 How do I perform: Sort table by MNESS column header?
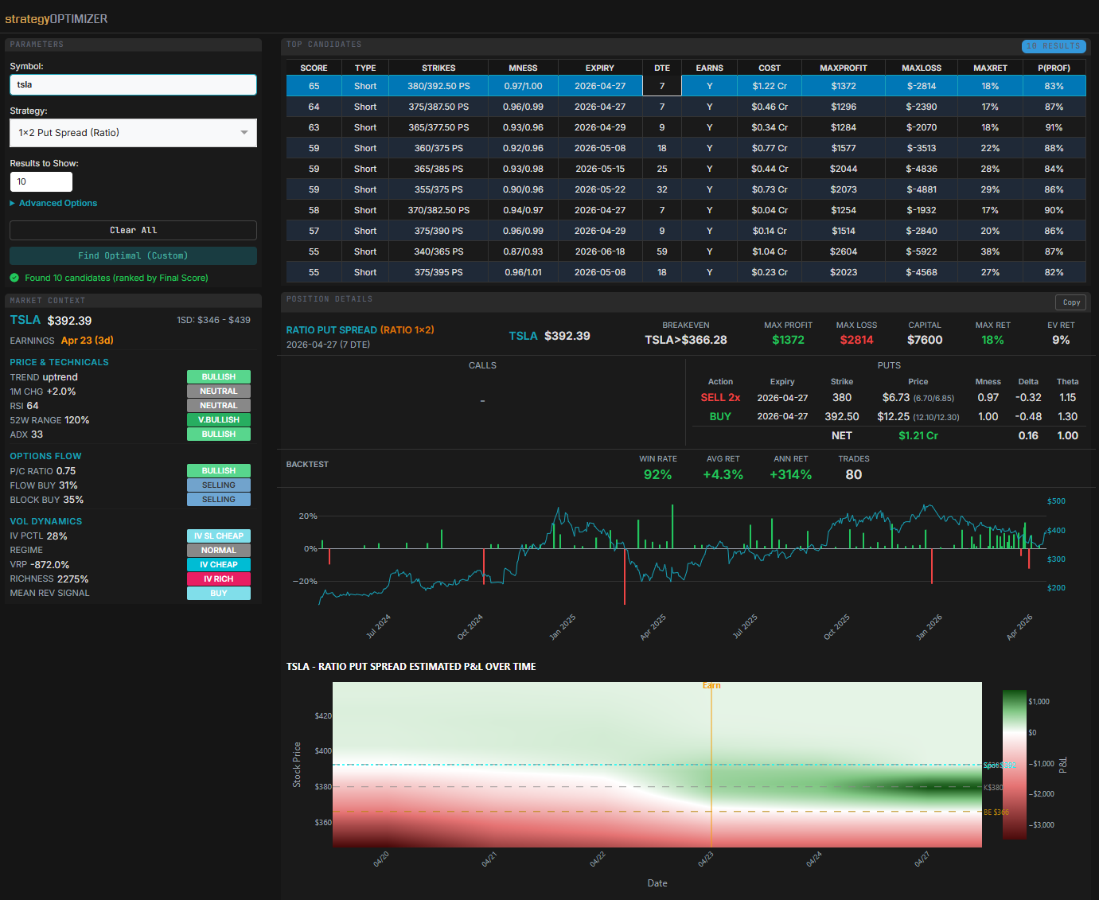[x=523, y=68]
